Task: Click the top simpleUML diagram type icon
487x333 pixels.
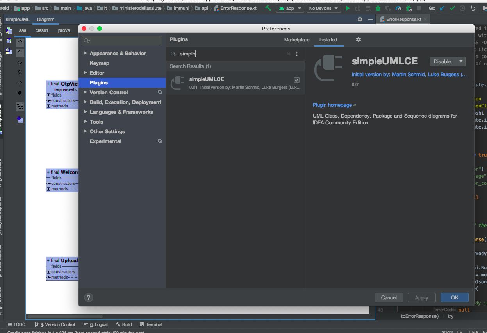Action: pyautogui.click(x=9, y=30)
